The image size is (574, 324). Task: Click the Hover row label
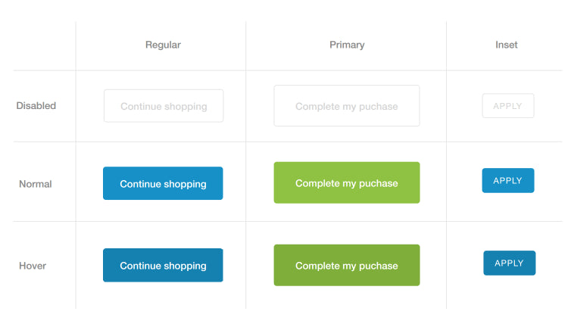click(x=33, y=266)
